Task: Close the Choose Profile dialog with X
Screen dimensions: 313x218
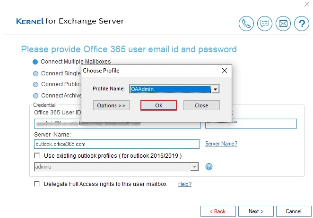Action: tap(225, 71)
